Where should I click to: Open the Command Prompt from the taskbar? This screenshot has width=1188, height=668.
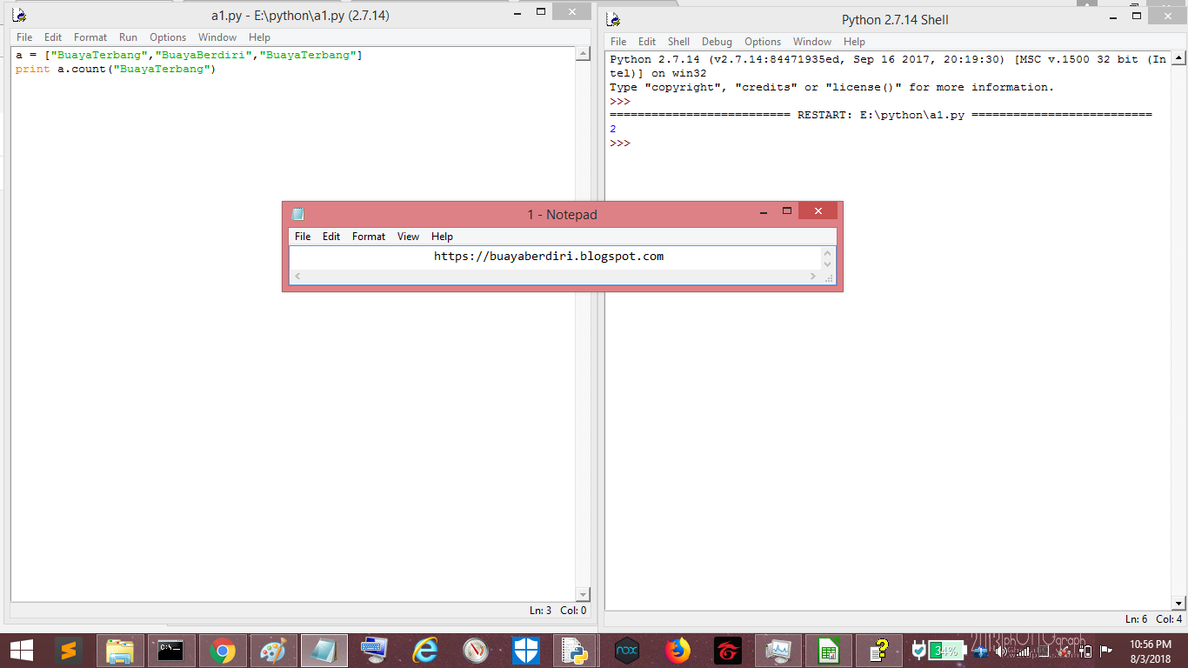tap(171, 650)
